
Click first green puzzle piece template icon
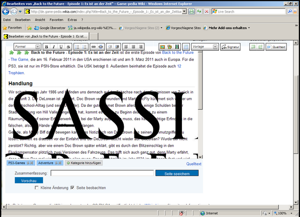point(12,52)
